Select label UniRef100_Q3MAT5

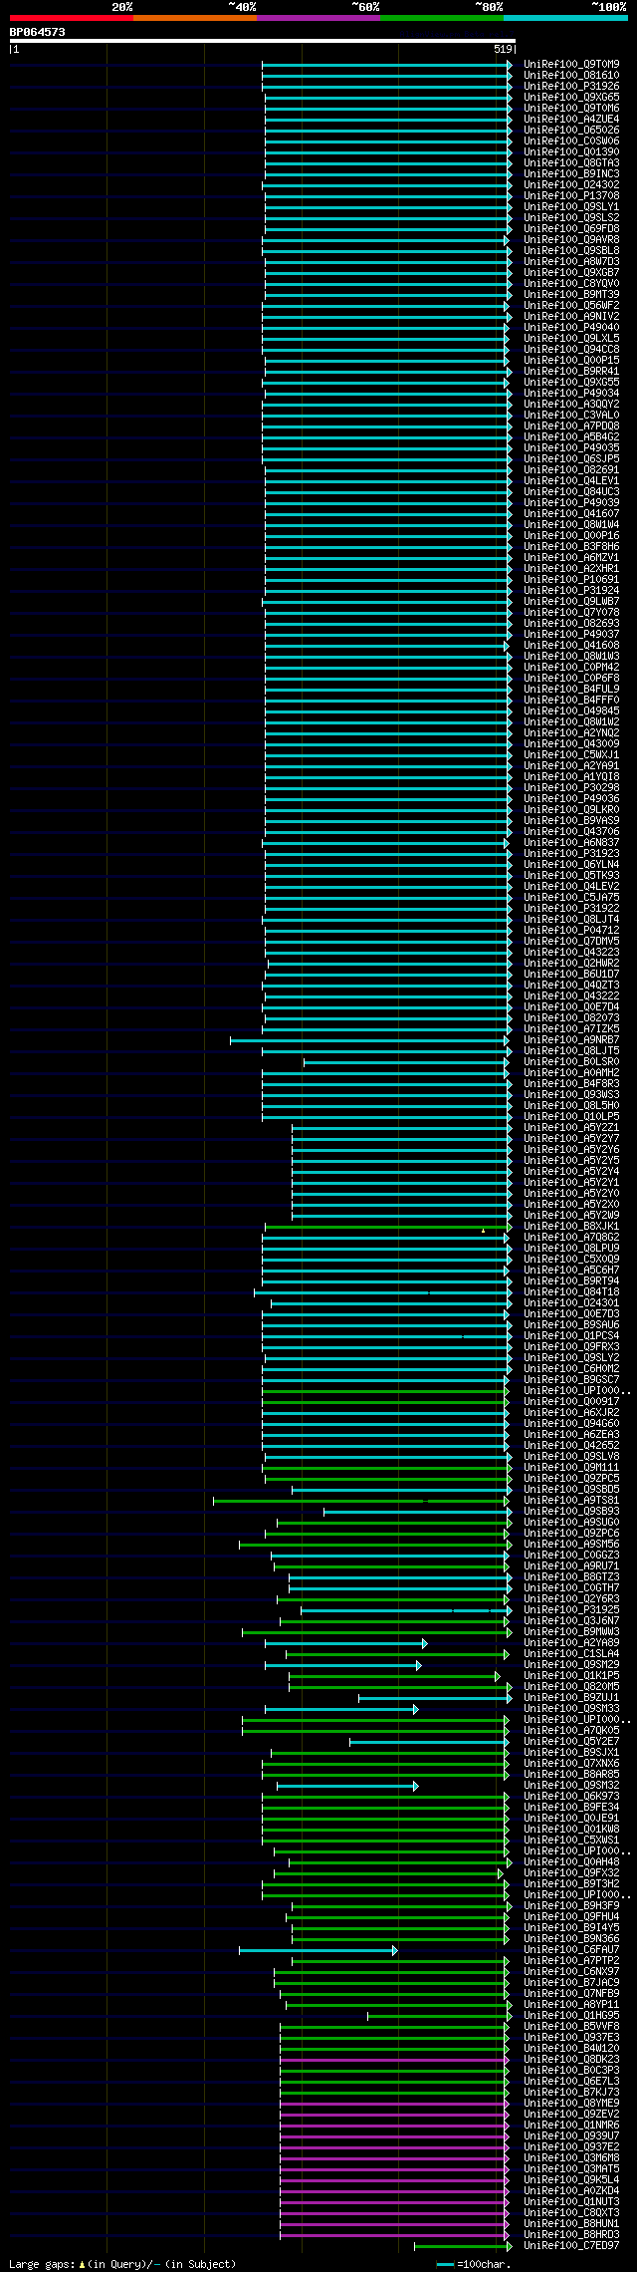point(571,2168)
